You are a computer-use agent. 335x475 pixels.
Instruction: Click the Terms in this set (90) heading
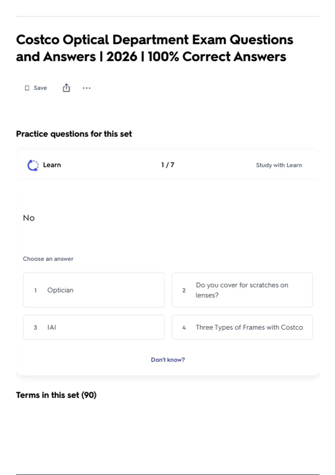point(56,395)
